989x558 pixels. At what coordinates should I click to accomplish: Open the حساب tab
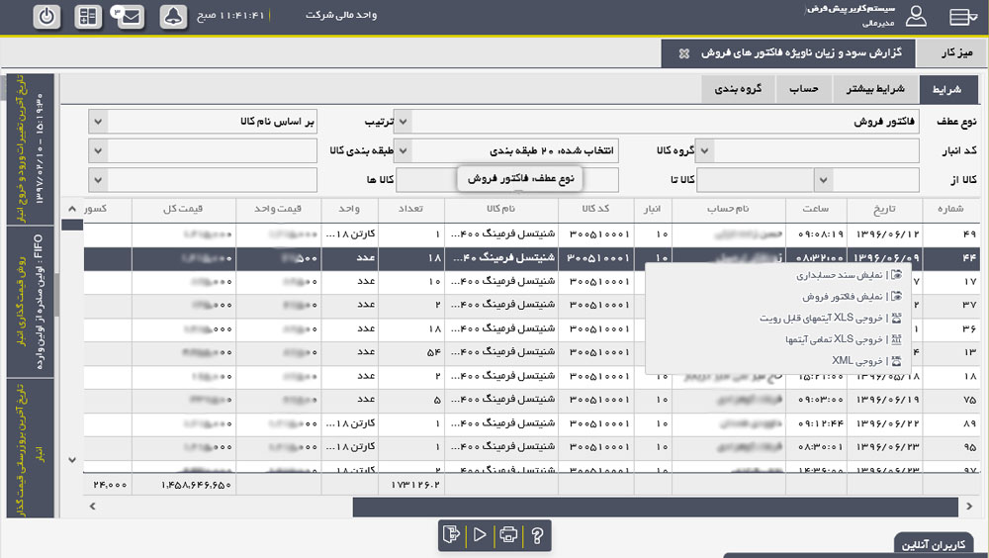tap(804, 89)
